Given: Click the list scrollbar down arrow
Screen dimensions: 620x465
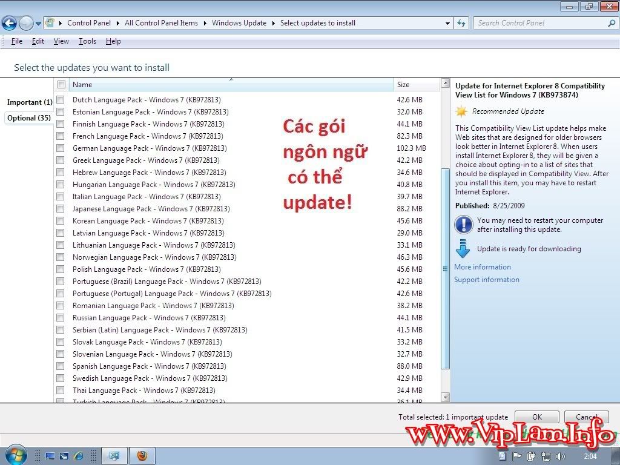Looking at the screenshot, I should point(445,397).
